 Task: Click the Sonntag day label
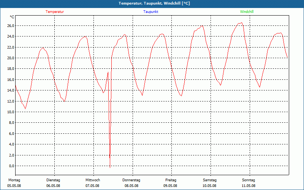[x=249, y=180]
